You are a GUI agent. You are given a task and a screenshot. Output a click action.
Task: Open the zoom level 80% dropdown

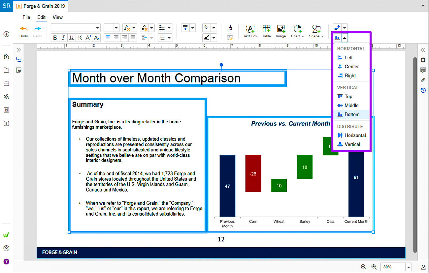click(409, 267)
